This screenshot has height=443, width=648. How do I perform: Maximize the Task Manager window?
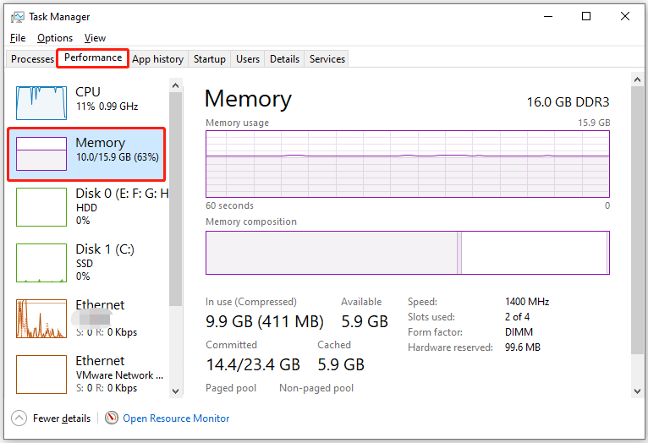click(586, 17)
